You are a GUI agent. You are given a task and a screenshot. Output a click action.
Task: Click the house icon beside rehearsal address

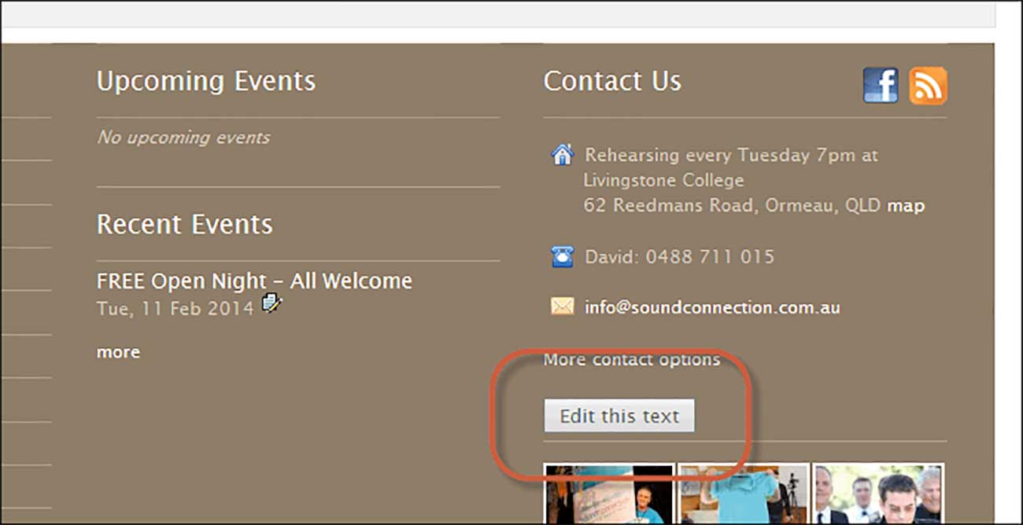coord(562,155)
